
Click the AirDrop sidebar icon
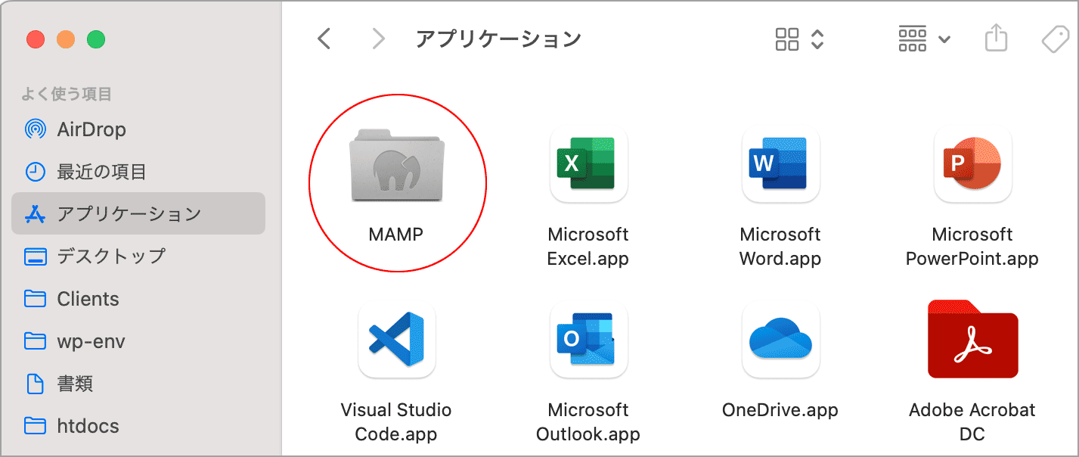click(36, 129)
